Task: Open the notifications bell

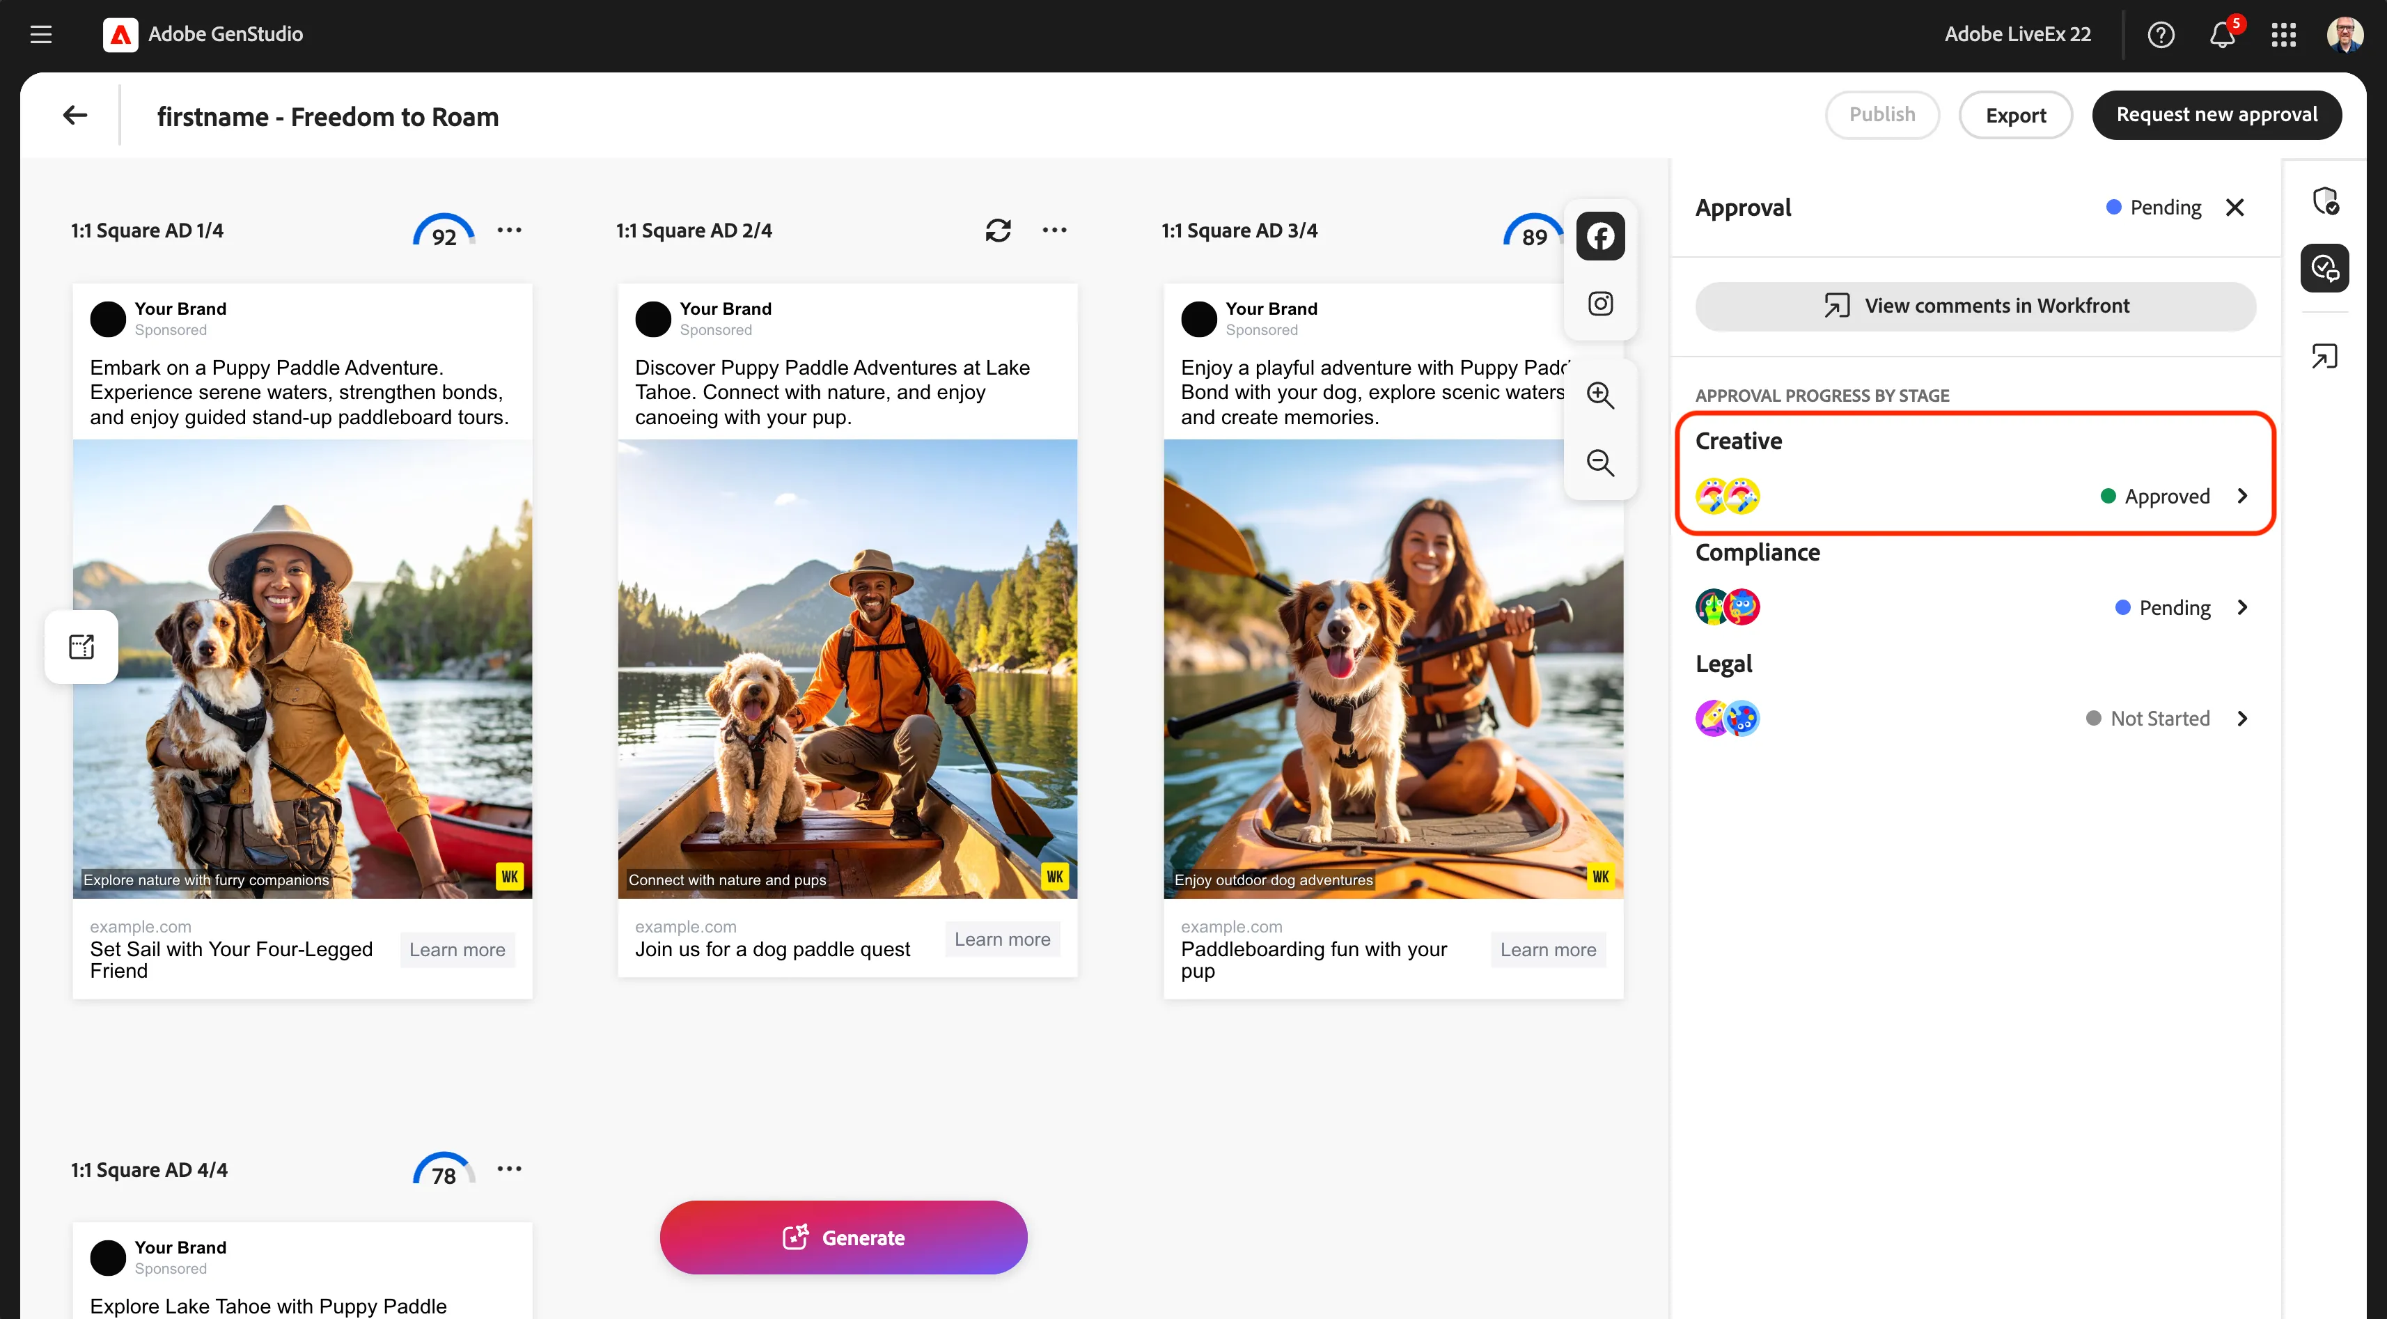Action: tap(2222, 36)
